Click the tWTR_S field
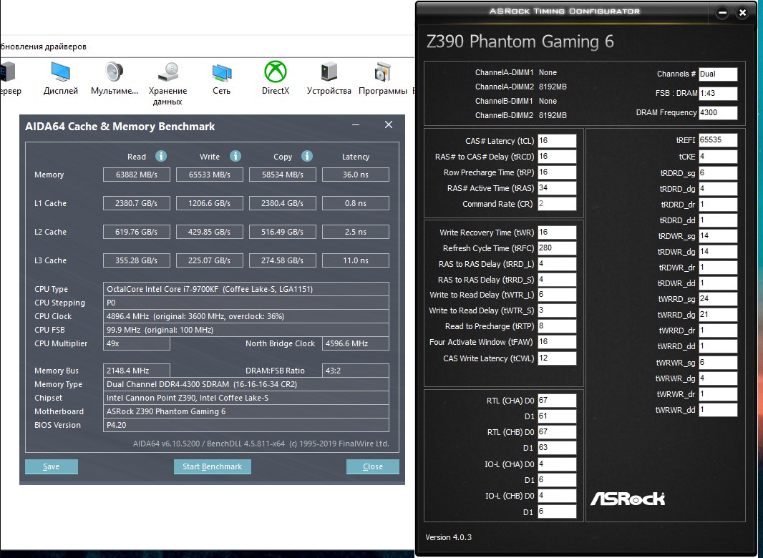 (557, 310)
